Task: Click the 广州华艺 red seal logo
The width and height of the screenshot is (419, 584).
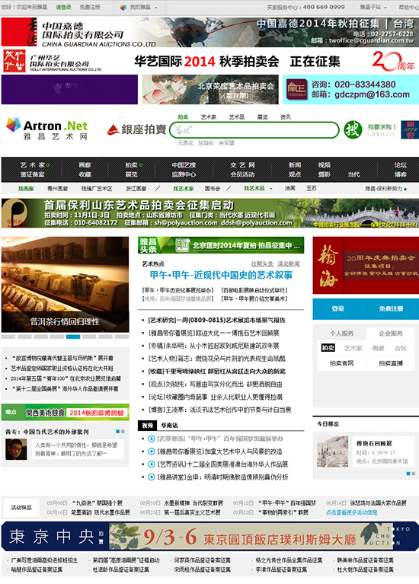Action: pyautogui.click(x=14, y=61)
